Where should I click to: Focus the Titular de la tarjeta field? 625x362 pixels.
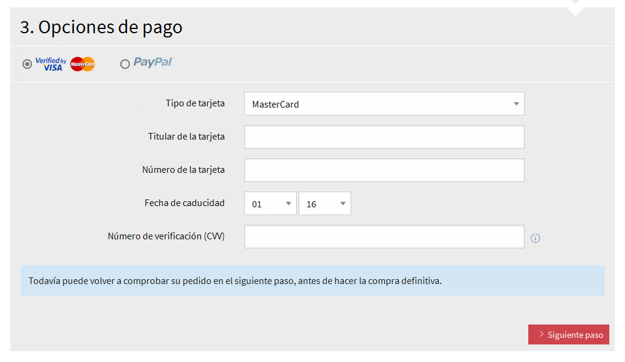(384, 137)
